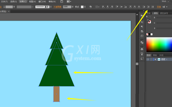Screen dimensions: 172x107
Task: Open the 帮助(H) menu
Action: (52, 2)
